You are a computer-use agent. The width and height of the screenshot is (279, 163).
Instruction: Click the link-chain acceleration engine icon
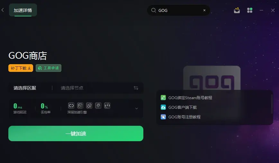click(71, 106)
